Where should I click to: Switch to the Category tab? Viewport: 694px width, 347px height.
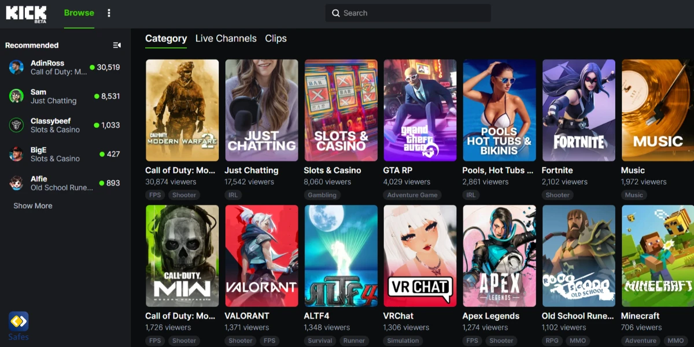166,39
